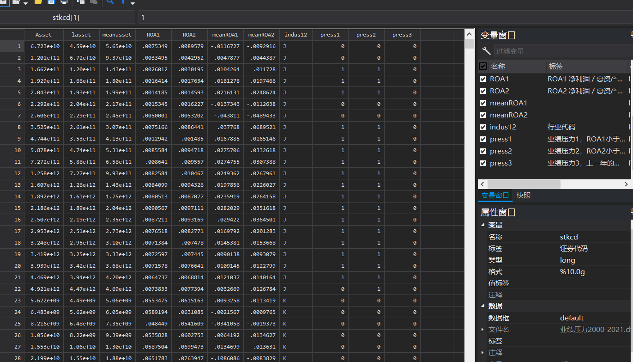The width and height of the screenshot is (633, 362).
Task: Uncheck the ROA2 variable checkbox
Action: [x=483, y=91]
